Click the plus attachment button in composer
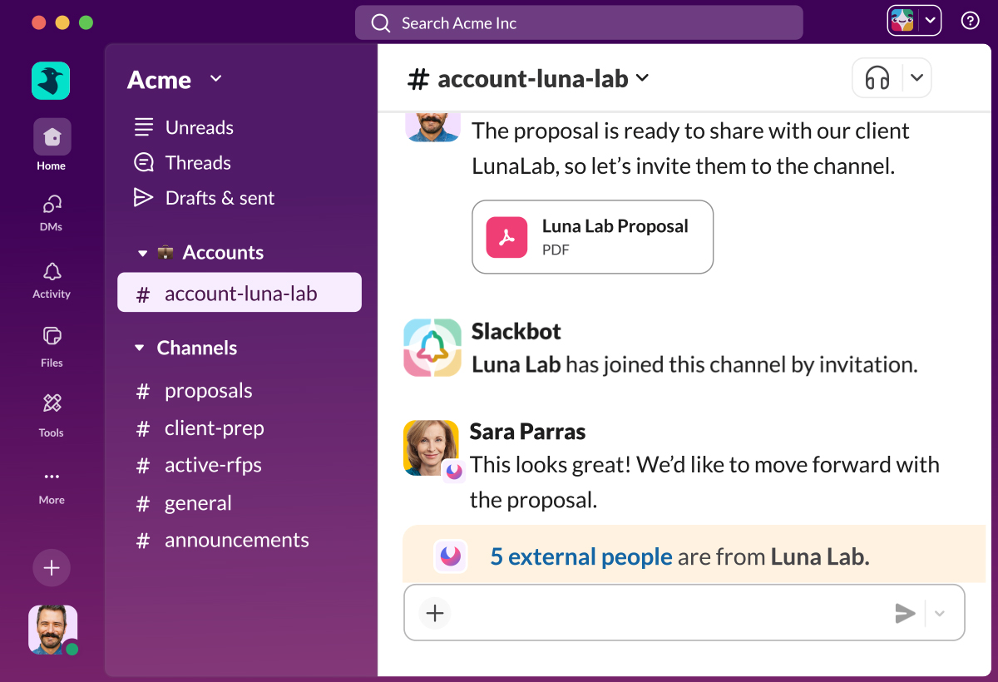 [435, 614]
